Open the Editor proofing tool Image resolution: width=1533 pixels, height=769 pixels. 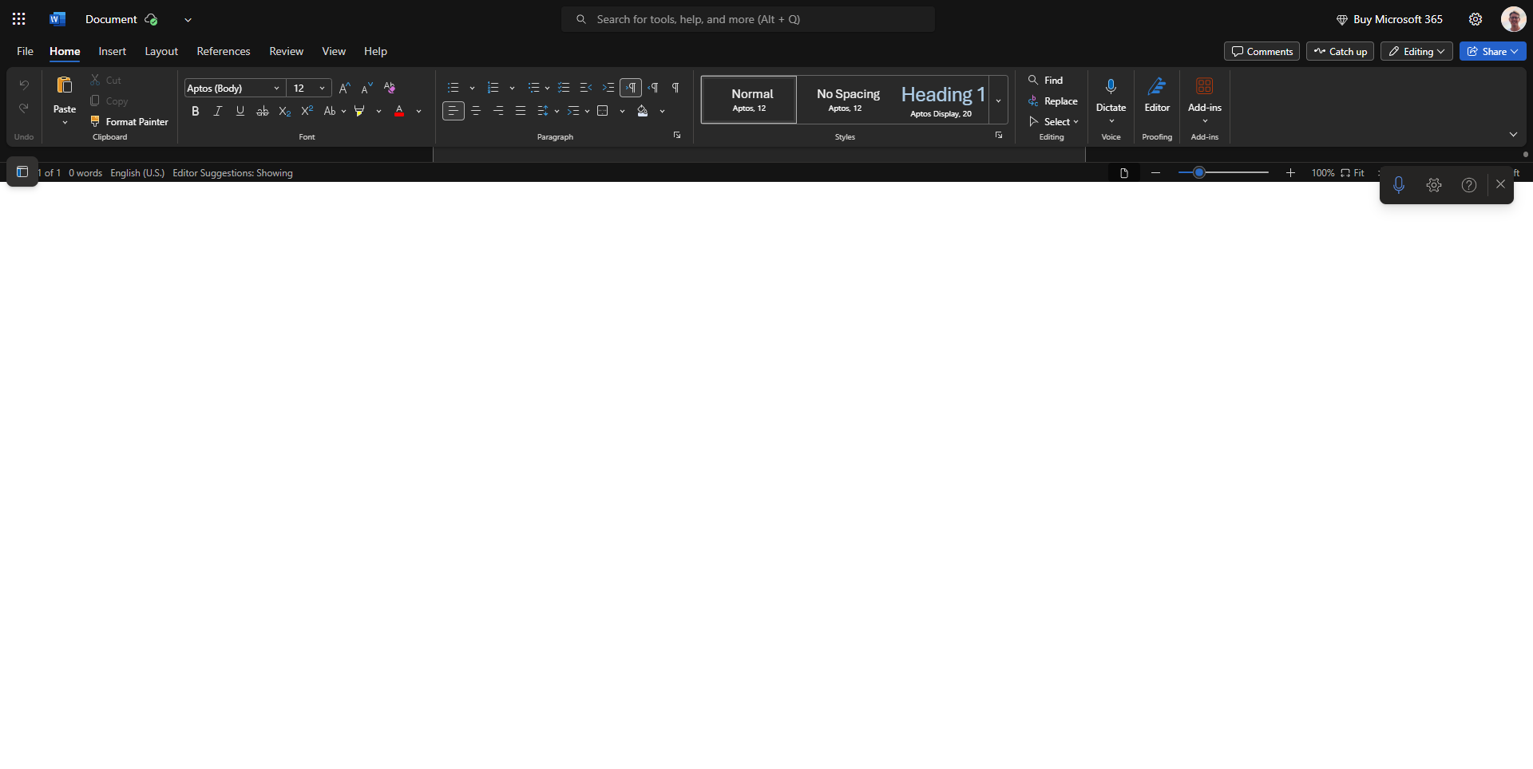(x=1156, y=96)
